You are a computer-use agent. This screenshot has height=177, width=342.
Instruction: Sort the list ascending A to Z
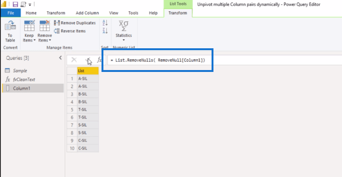pos(105,23)
